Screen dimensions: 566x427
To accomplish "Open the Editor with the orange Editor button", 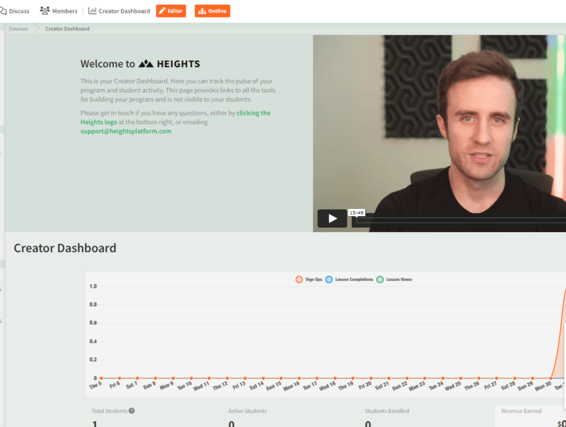I will coord(171,11).
